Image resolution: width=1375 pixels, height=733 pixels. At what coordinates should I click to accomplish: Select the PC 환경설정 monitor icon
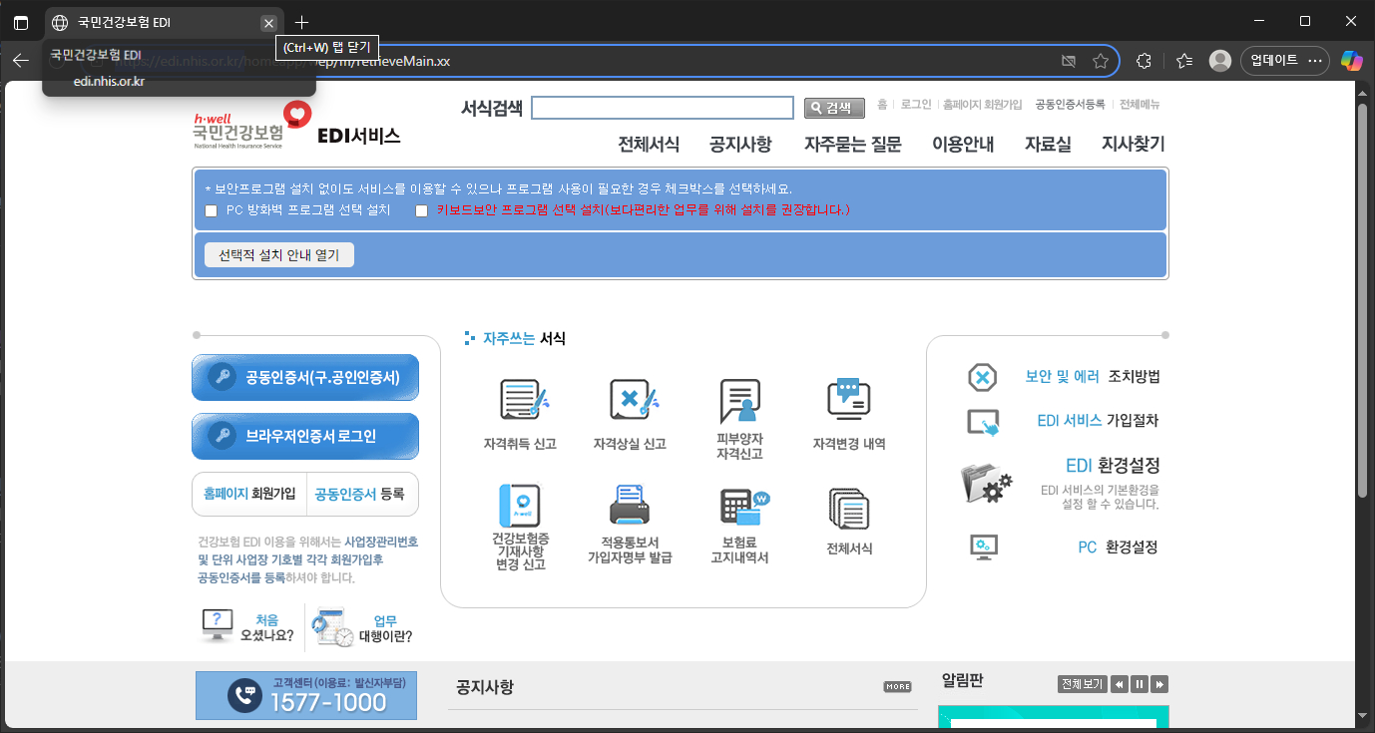tap(983, 547)
